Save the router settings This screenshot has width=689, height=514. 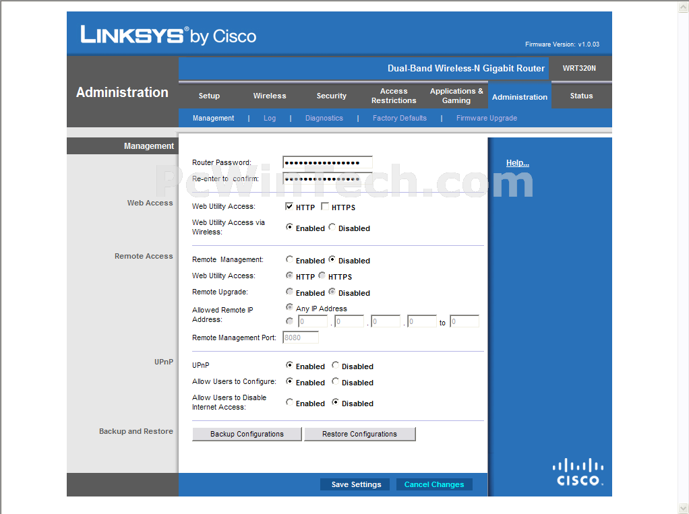pos(356,484)
